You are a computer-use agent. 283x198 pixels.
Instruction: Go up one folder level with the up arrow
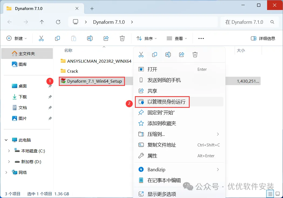(x=42, y=22)
